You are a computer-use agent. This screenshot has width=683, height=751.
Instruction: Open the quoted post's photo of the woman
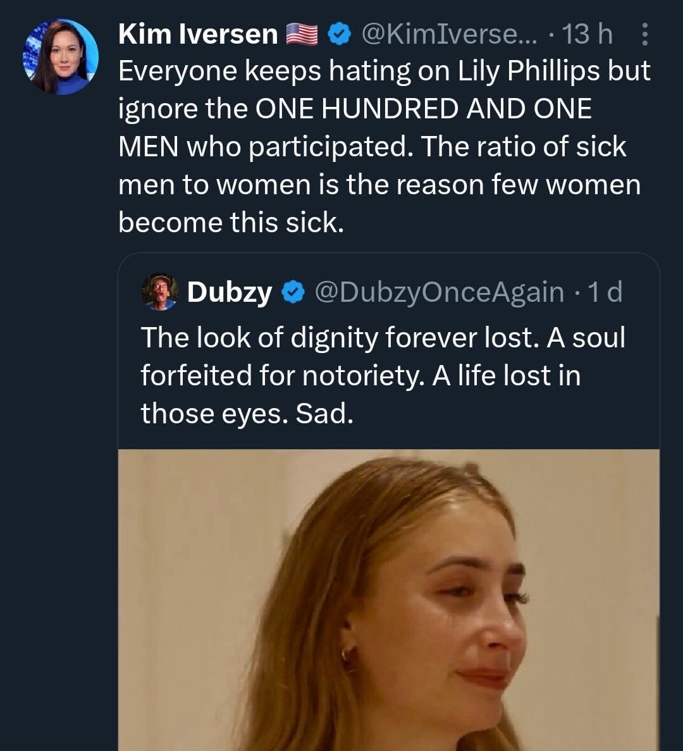pos(388,600)
